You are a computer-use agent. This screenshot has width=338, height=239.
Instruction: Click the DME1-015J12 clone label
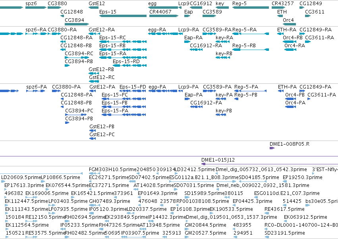tap(218, 160)
